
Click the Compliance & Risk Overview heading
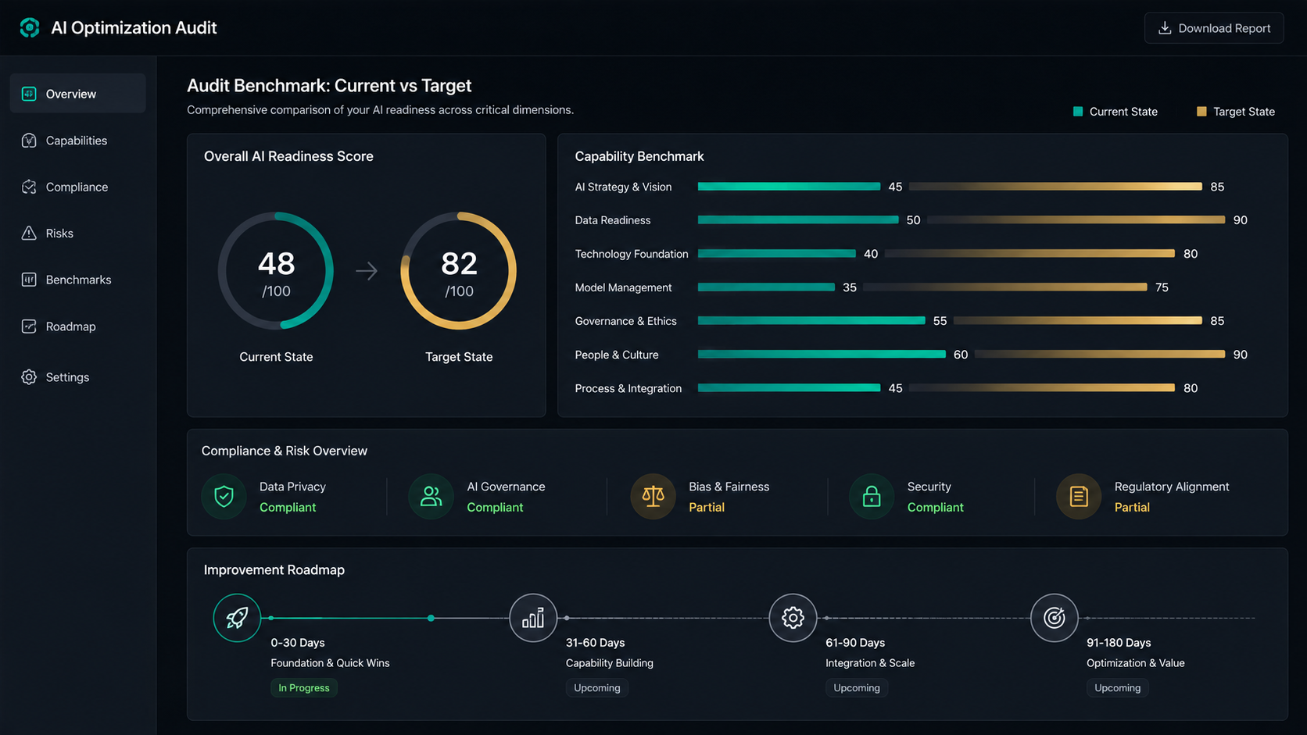285,451
